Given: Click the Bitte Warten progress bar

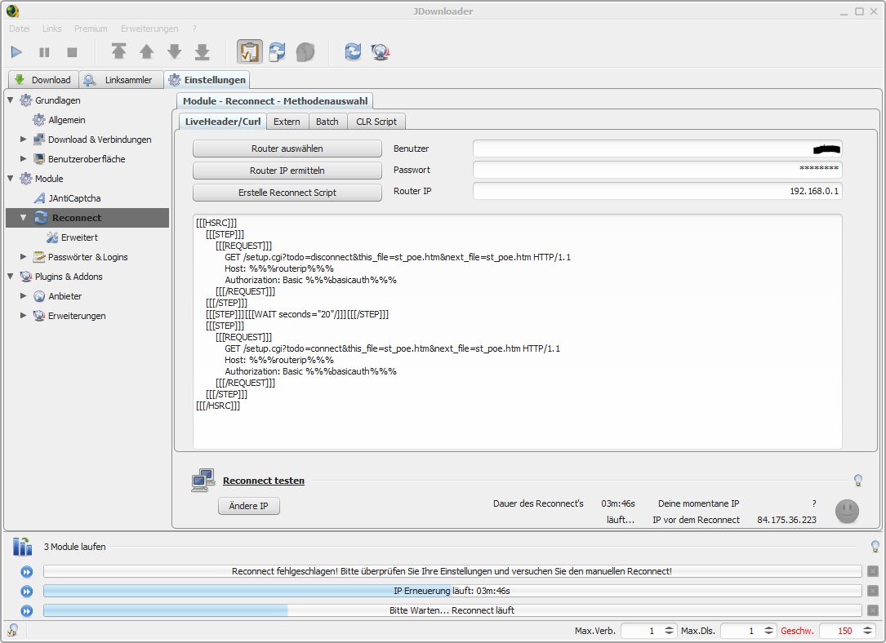Looking at the screenshot, I should coord(452,610).
